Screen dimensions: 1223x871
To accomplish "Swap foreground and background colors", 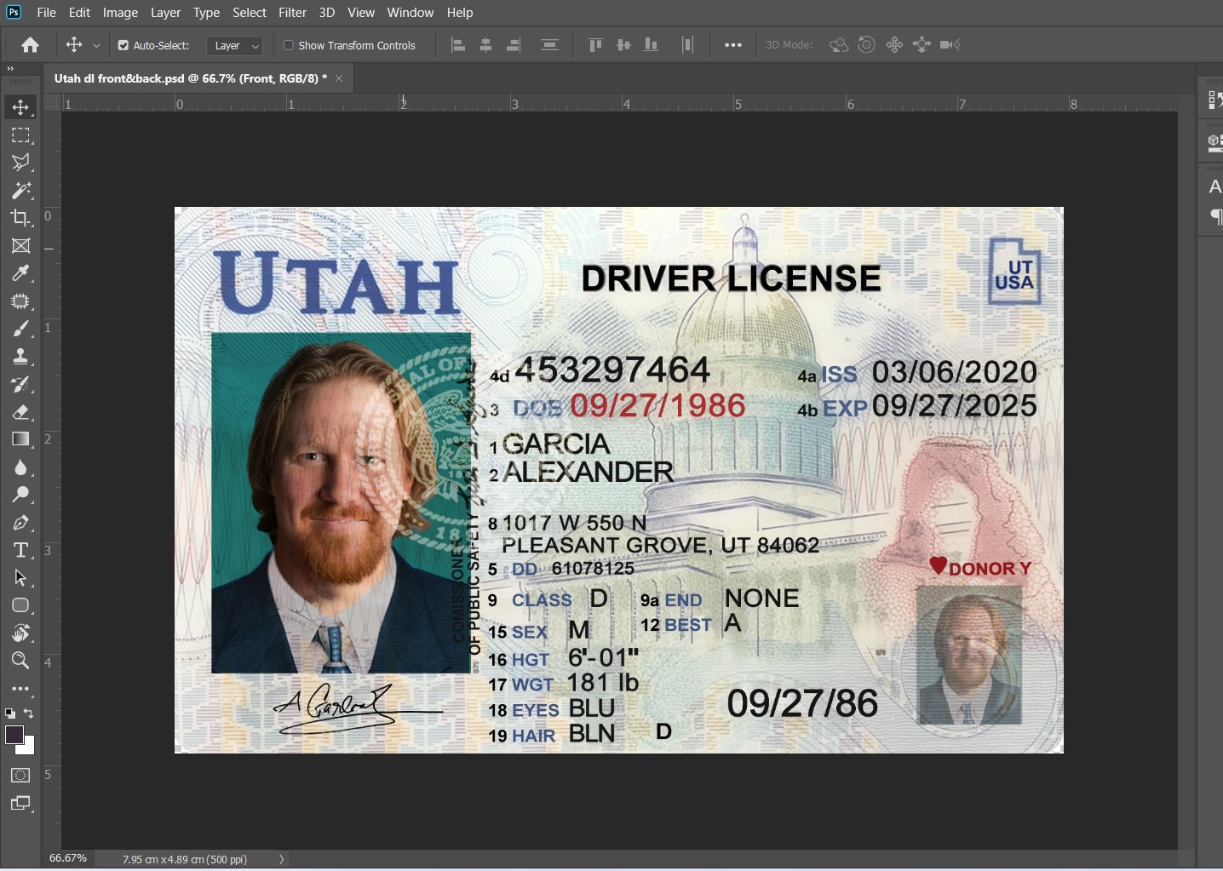I will coord(29,713).
